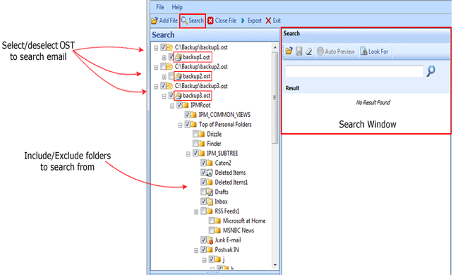The image size is (453, 279).
Task: Open the Search tool in toolbar
Action: [193, 20]
